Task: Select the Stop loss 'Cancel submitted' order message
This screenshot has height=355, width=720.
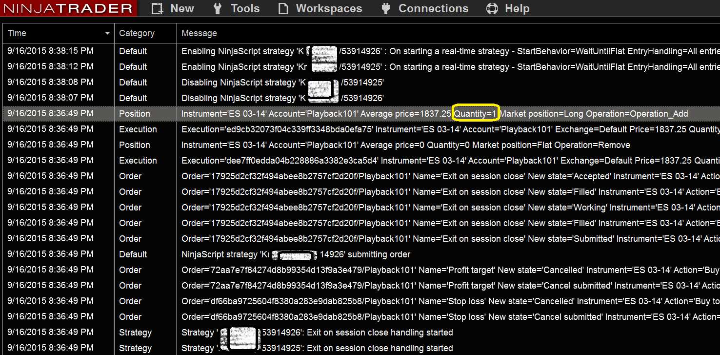Action: pyautogui.click(x=450, y=317)
